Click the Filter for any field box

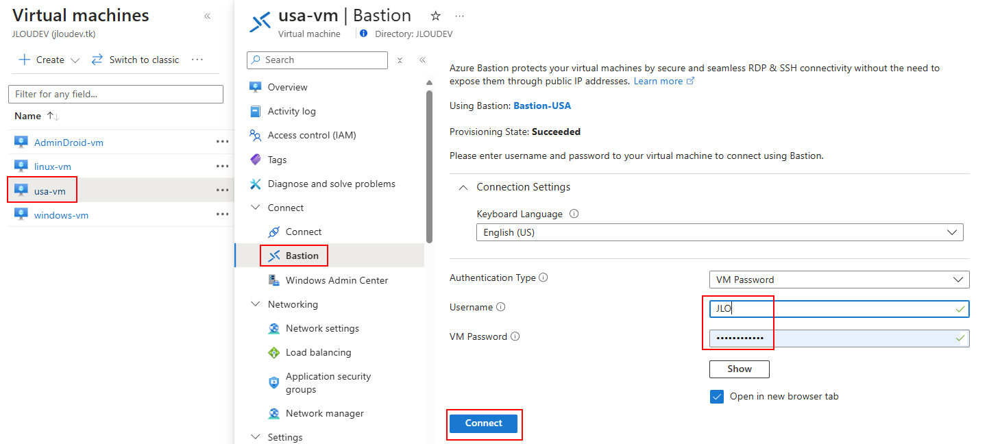116,94
